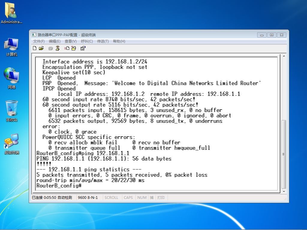Viewport: 307px width, 230px height.
Task: Minimize the 超级终端 window
Action: (262, 35)
